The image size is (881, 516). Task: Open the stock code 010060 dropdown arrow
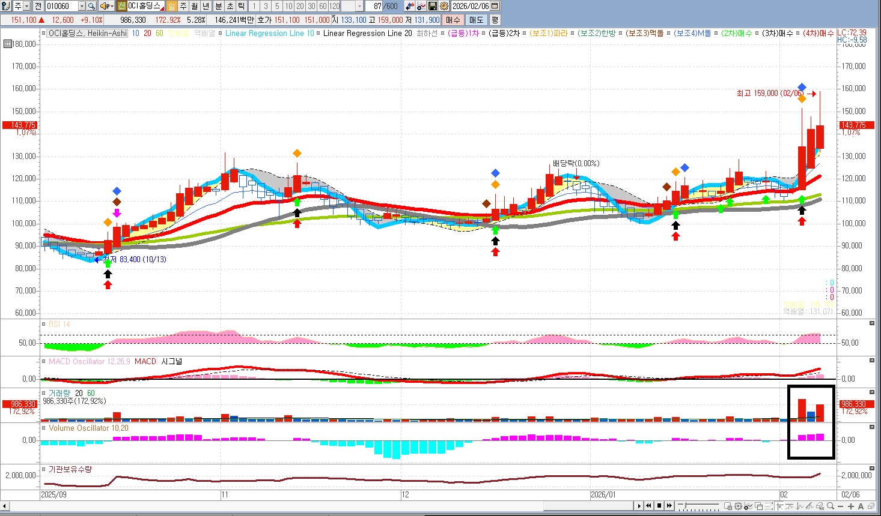(x=82, y=6)
